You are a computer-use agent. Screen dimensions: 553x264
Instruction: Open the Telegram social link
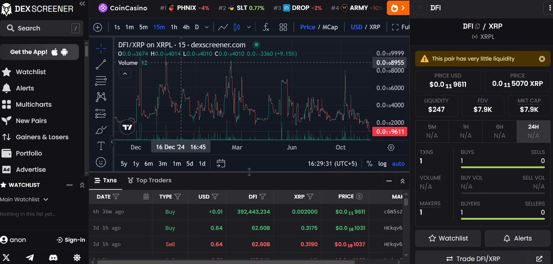[x=30, y=258]
